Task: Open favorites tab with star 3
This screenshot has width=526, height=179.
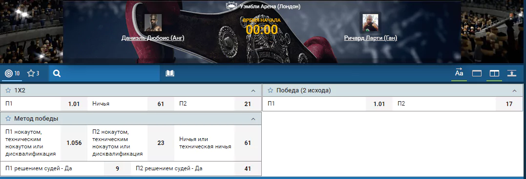Action: [x=33, y=73]
